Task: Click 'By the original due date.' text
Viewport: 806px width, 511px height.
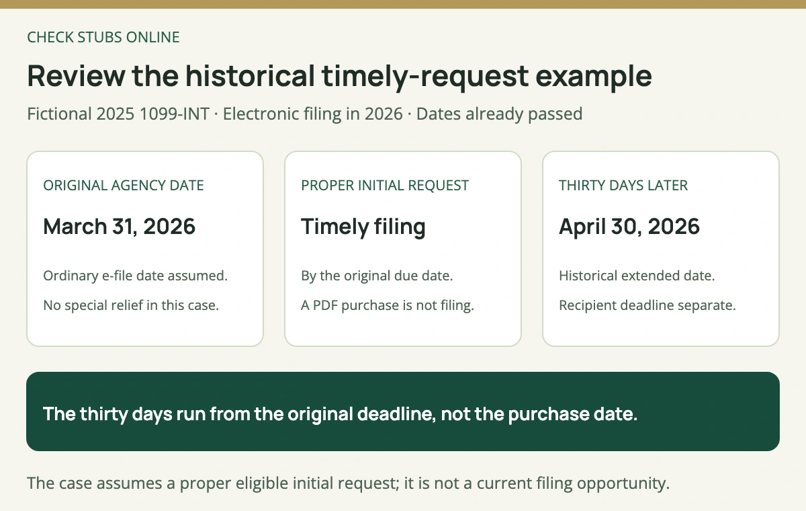Action: 377,276
